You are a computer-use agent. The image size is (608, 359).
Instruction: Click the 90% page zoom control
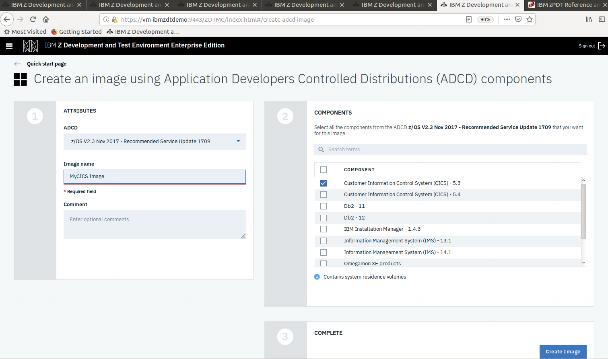point(485,19)
